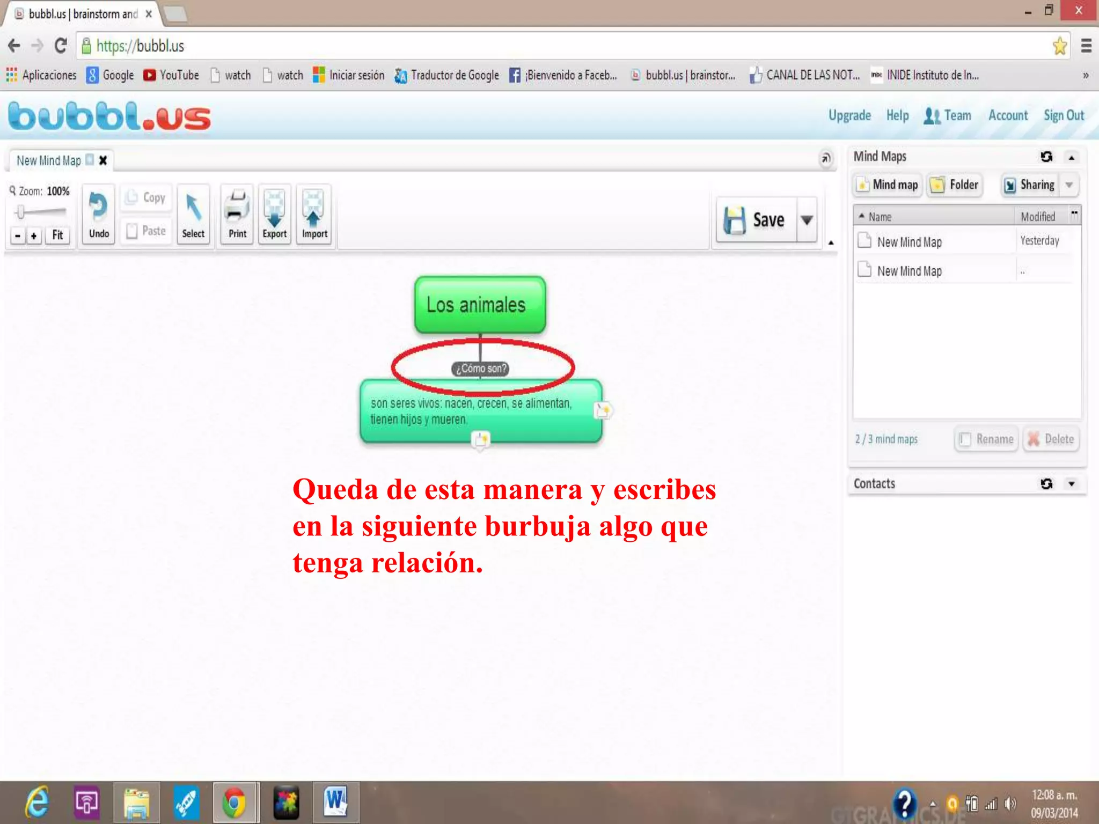Collapse the Mind Maps panel
This screenshot has height=824, width=1099.
click(x=1071, y=158)
